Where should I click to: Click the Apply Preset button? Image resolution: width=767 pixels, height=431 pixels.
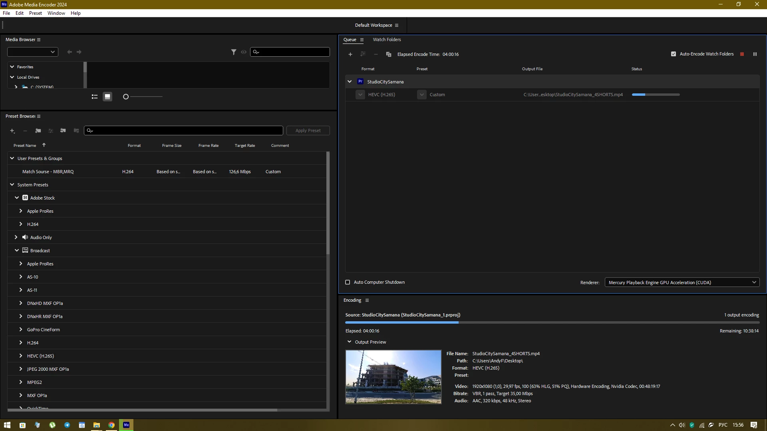(x=308, y=130)
